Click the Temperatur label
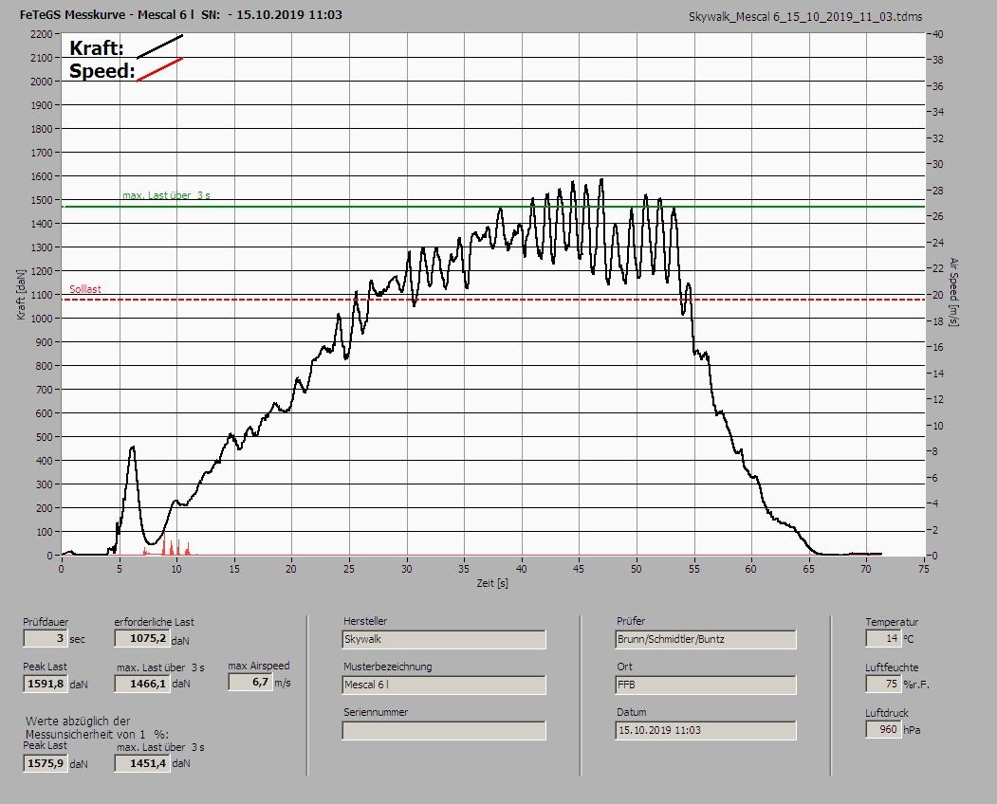 click(892, 622)
